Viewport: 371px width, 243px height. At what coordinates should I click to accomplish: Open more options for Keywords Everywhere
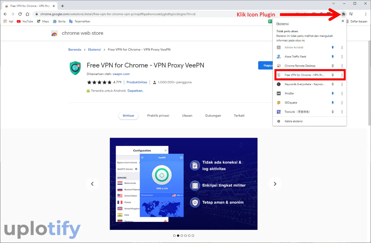tap(342, 84)
